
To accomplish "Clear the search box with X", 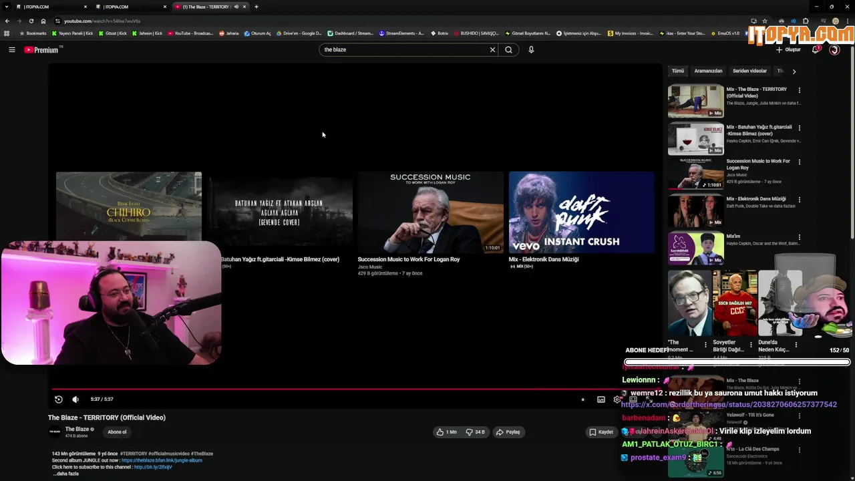I will [x=492, y=49].
